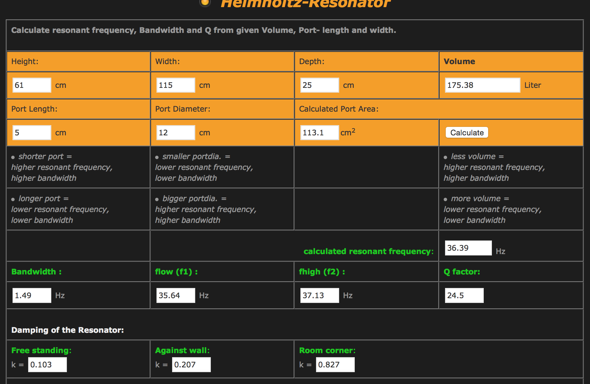Click the Port Diameter input field
This screenshot has height=384, width=590.
176,133
